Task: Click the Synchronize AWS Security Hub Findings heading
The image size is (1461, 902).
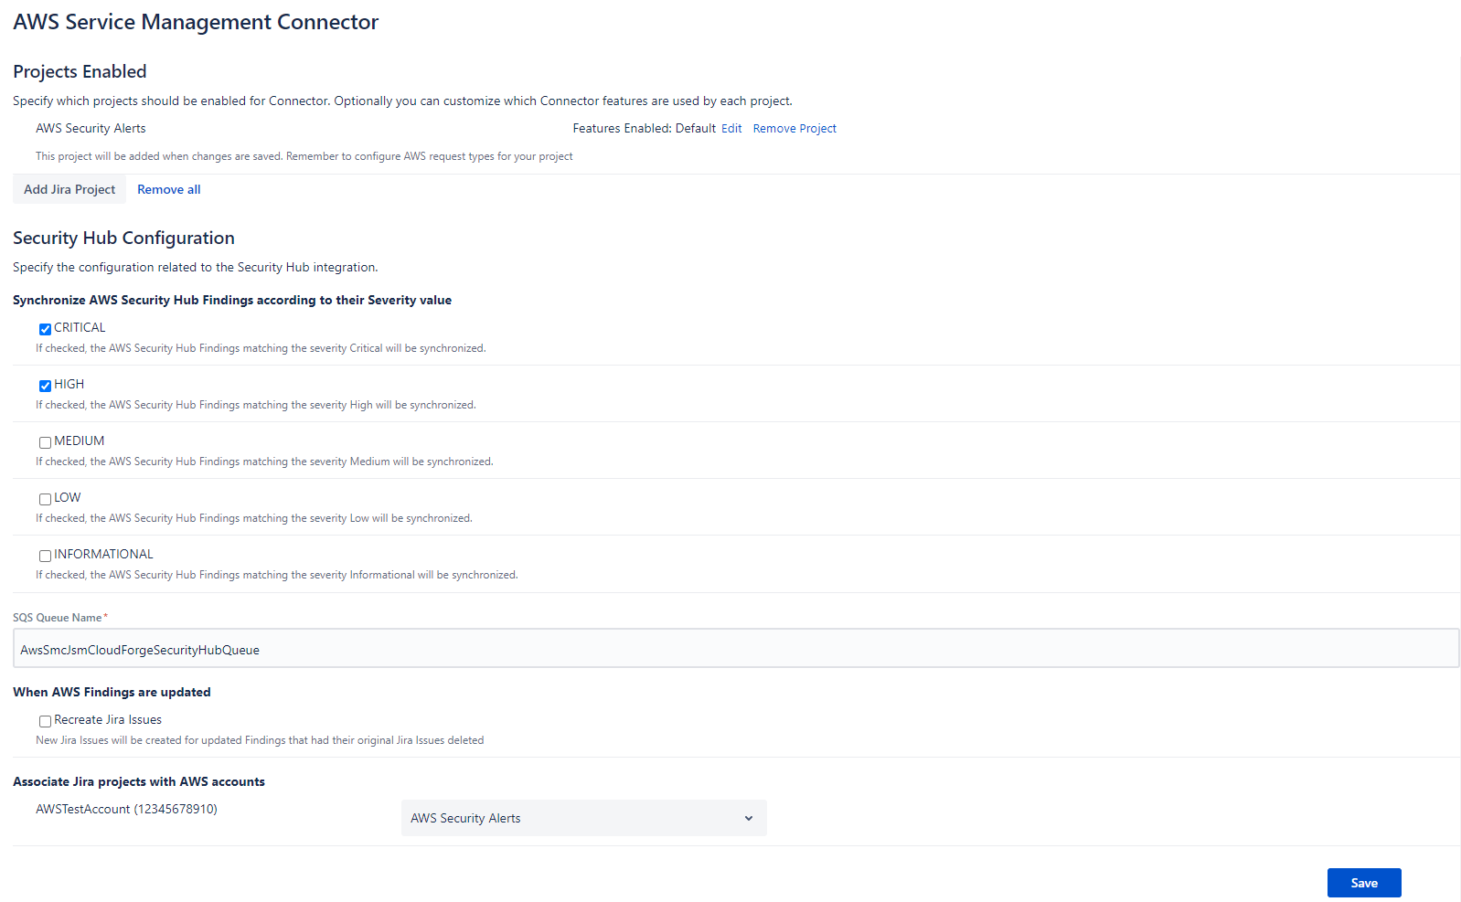Action: coord(232,300)
